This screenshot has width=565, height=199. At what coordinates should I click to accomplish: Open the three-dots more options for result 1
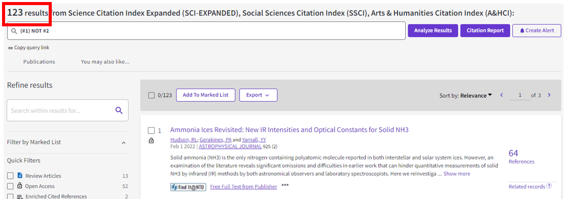click(x=285, y=185)
